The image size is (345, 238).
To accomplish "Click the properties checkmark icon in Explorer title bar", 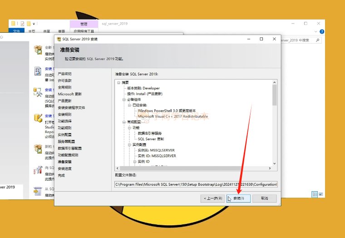I will (22, 23).
